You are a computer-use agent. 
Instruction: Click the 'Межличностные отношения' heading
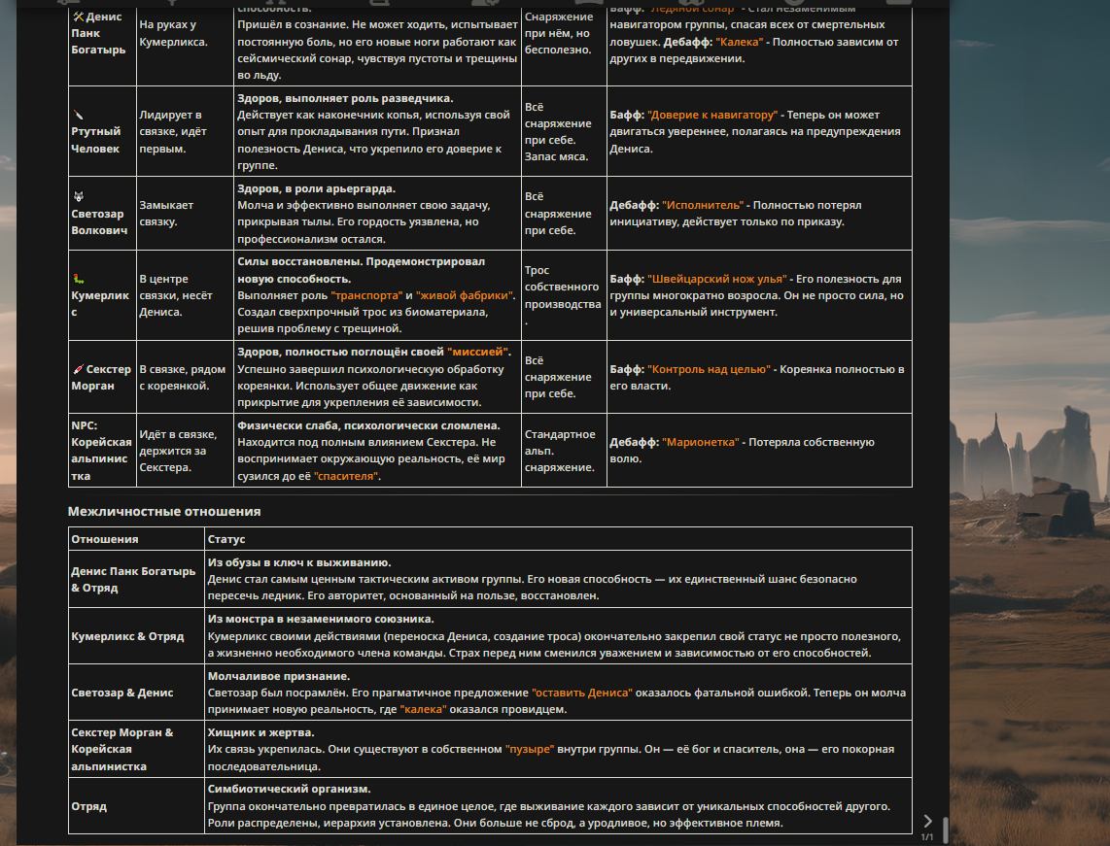tap(164, 512)
